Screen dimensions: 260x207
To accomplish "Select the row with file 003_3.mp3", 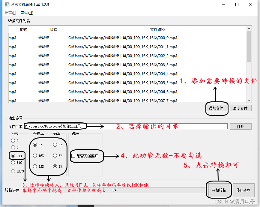I will (127, 65).
